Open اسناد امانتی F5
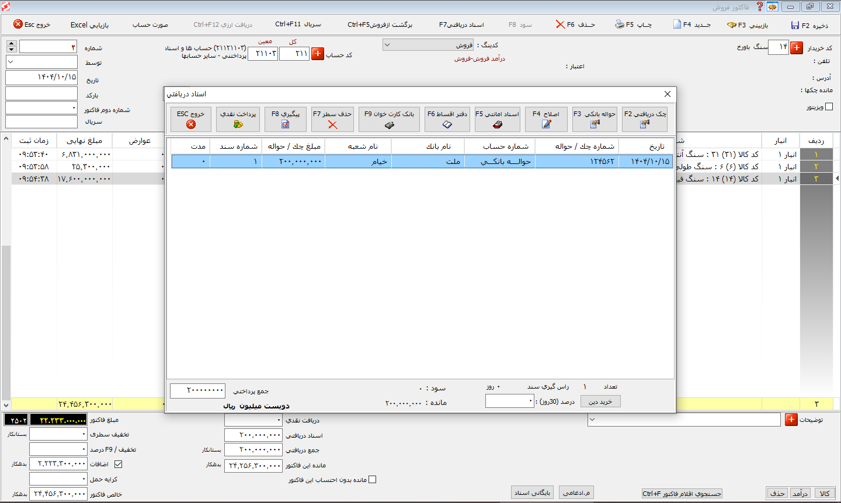 pos(497,119)
